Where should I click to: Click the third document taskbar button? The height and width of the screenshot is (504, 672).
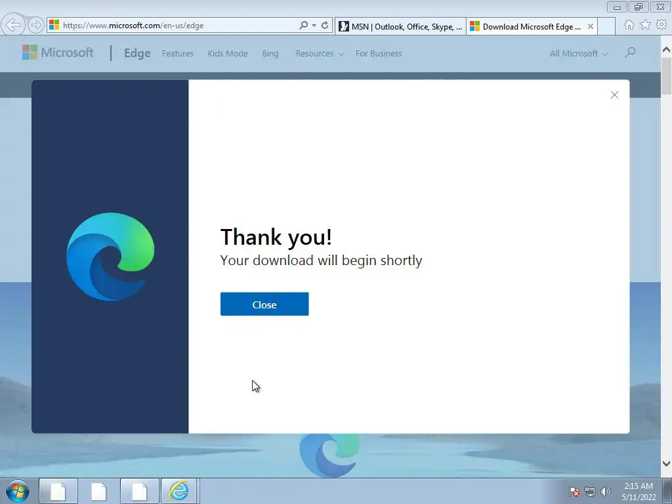coord(139,491)
